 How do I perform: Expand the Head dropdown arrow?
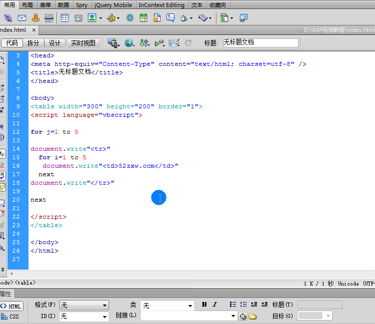click(x=191, y=18)
